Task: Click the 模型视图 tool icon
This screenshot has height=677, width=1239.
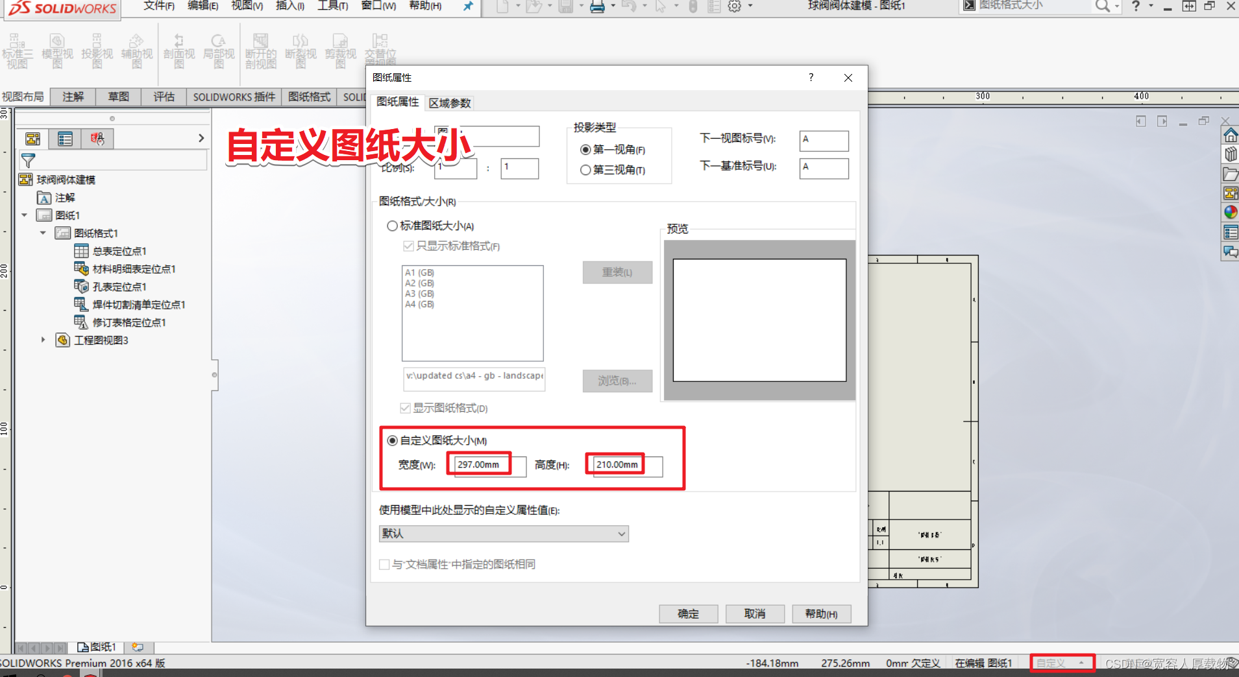Action: point(57,51)
